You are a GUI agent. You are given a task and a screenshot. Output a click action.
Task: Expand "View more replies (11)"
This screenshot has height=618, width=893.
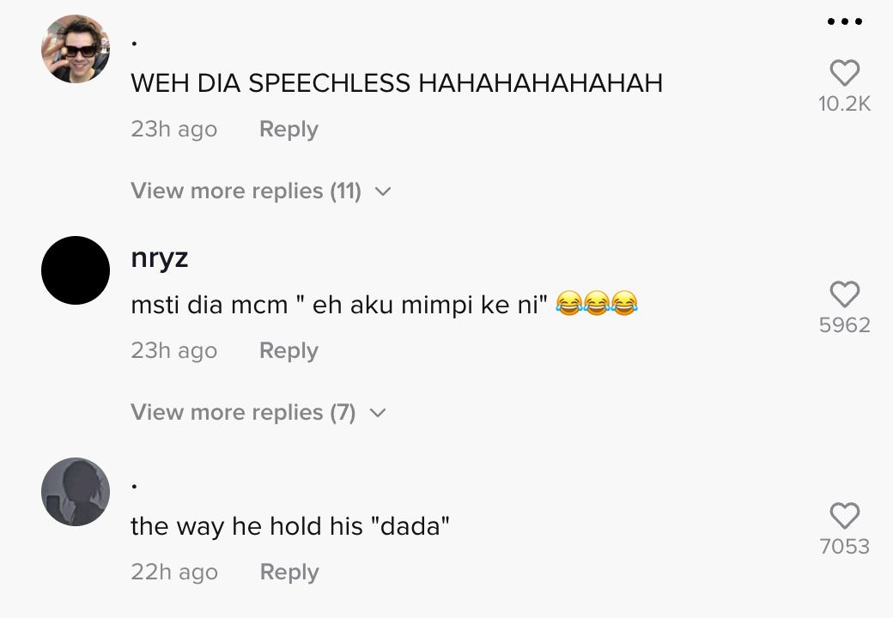pos(246,191)
